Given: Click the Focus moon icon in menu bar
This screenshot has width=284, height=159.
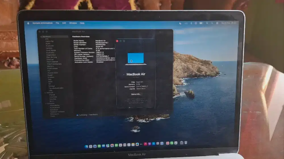Looking at the screenshot, I should coord(180,23).
